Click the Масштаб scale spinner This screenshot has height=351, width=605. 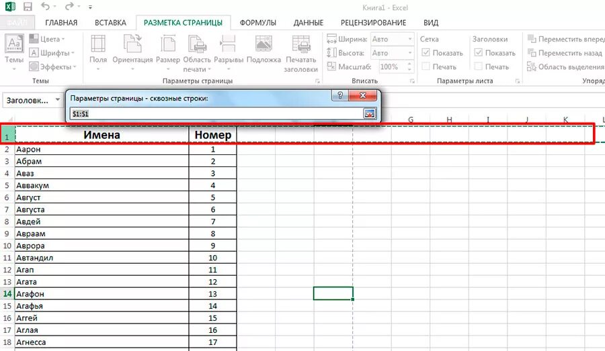coord(409,66)
